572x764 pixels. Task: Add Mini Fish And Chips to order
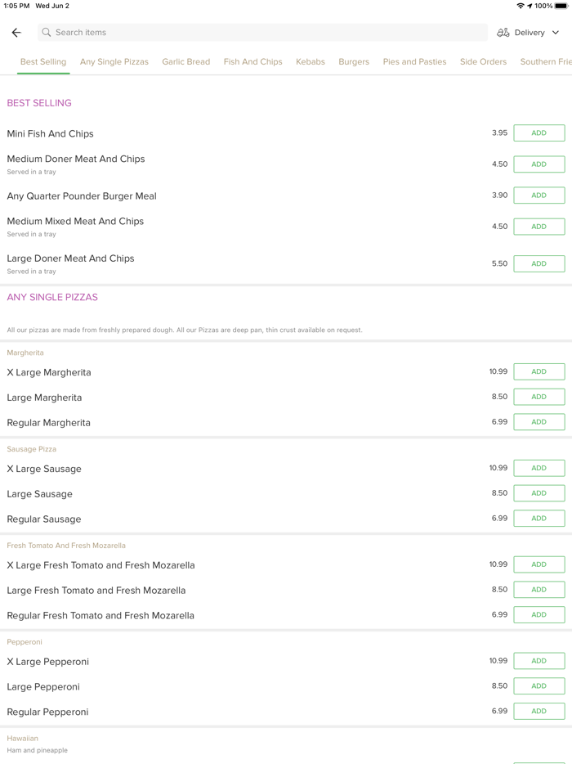[538, 133]
